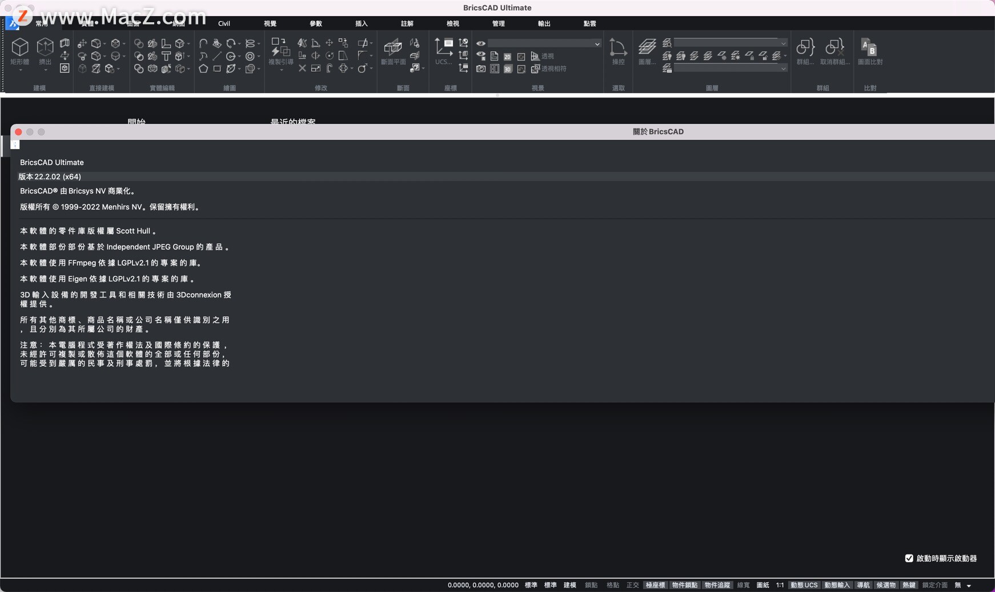Select the rectangle drawing tool

[217, 69]
